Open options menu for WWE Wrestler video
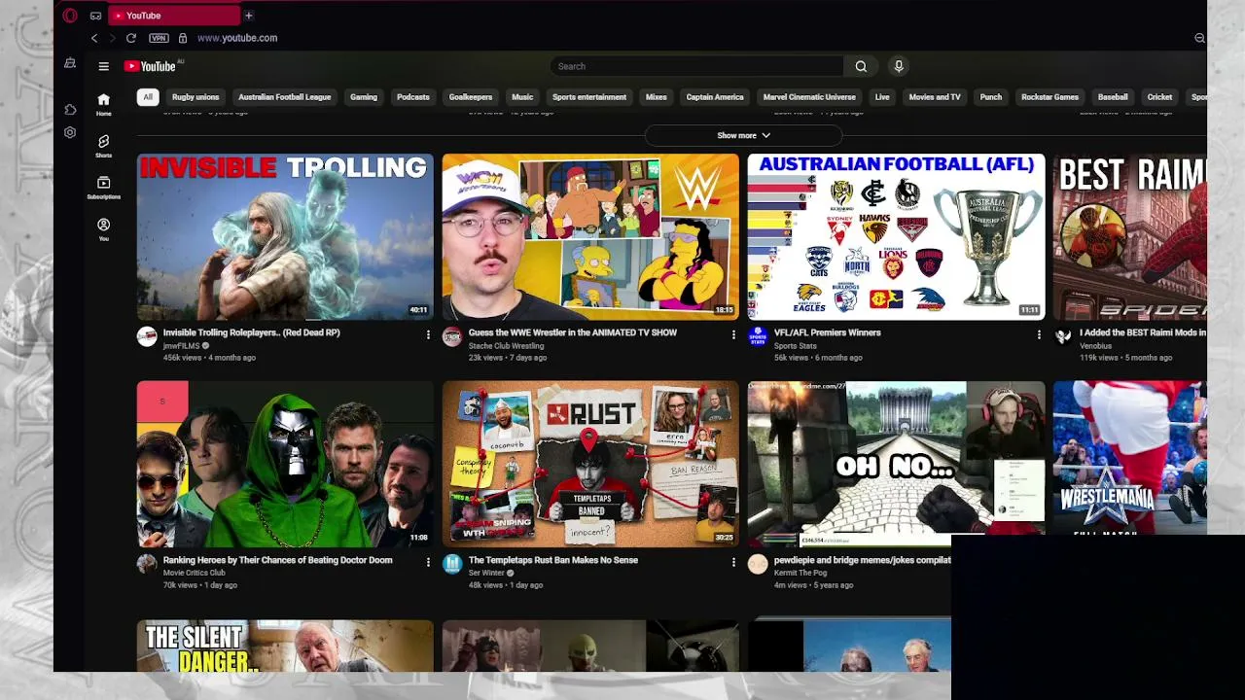The height and width of the screenshot is (700, 1245). coord(733,334)
